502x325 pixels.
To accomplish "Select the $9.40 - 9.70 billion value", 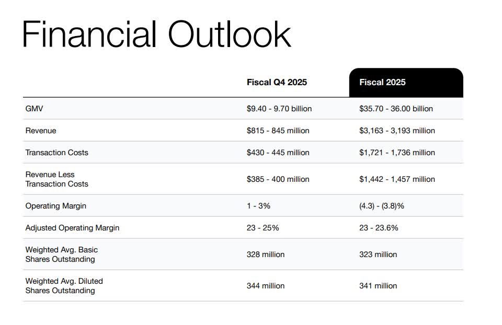I will coord(279,109).
